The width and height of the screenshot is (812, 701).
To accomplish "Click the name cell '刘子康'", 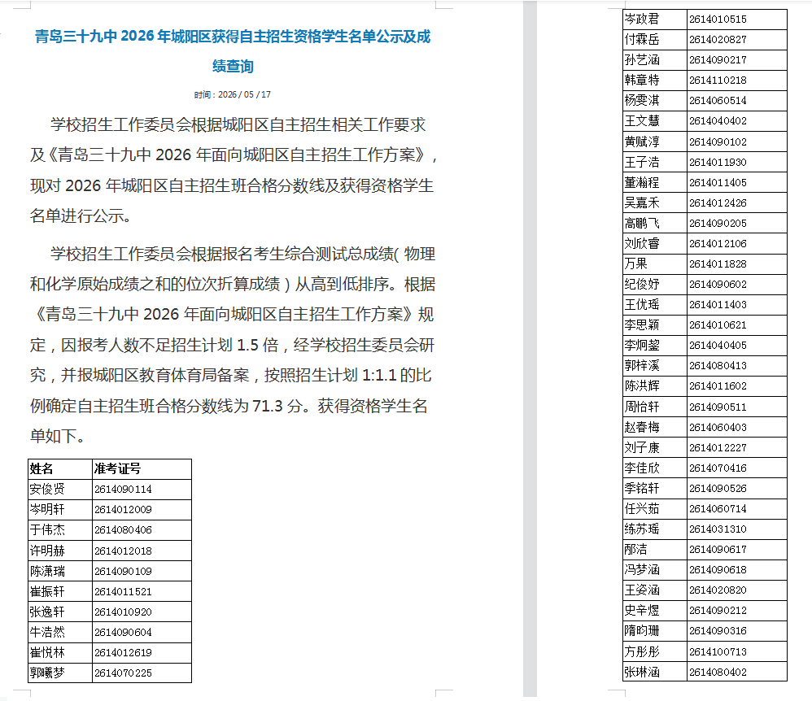I will pyautogui.click(x=655, y=447).
